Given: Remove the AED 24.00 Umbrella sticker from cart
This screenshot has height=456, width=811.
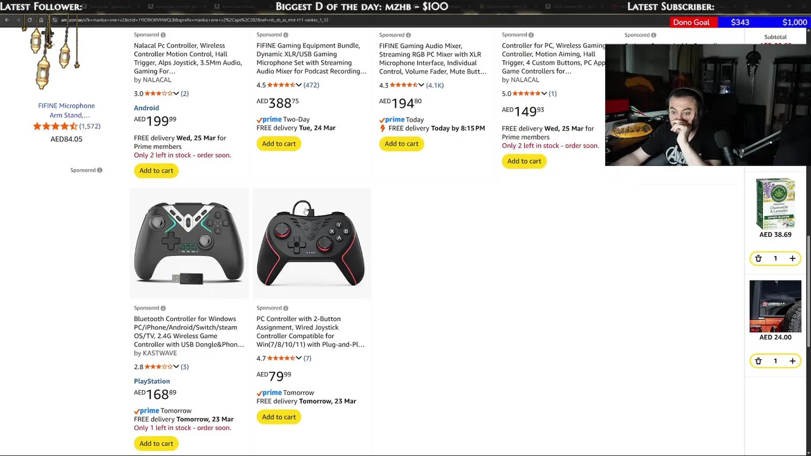Looking at the screenshot, I should coord(758,361).
